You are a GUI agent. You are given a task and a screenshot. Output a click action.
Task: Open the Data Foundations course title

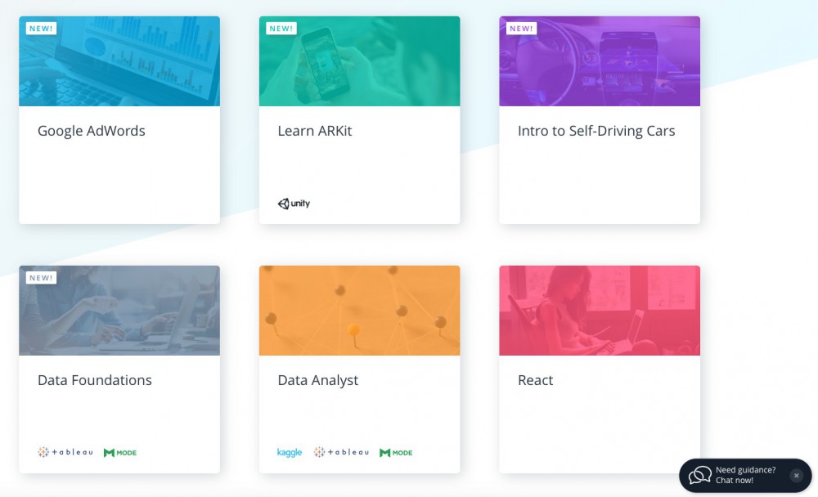coord(95,380)
